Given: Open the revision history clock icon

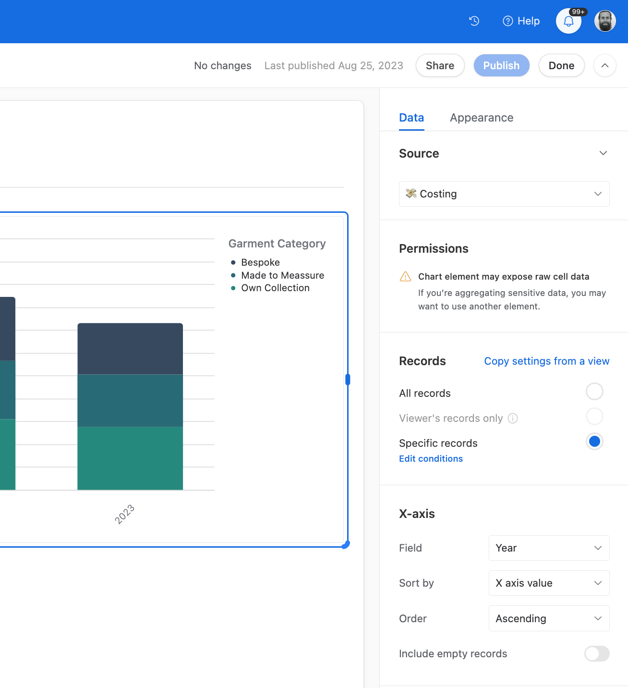Looking at the screenshot, I should (x=474, y=21).
